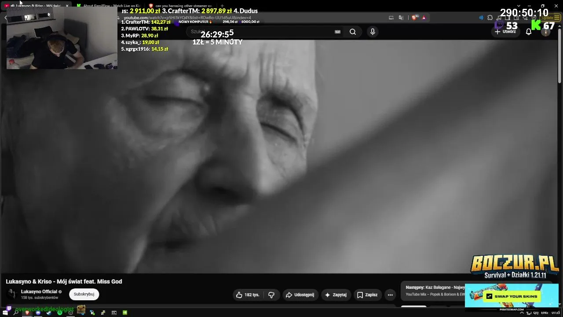Image resolution: width=563 pixels, height=317 pixels.
Task: Click the taskbar clock
Action: click(x=556, y=313)
